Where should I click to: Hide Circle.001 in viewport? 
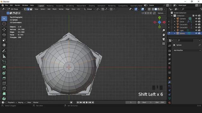196,24
